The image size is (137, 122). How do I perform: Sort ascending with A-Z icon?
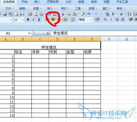[x=129, y=14]
